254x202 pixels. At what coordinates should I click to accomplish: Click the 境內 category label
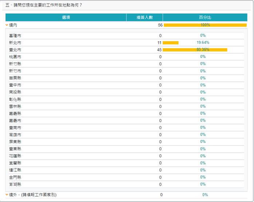pos(13,25)
